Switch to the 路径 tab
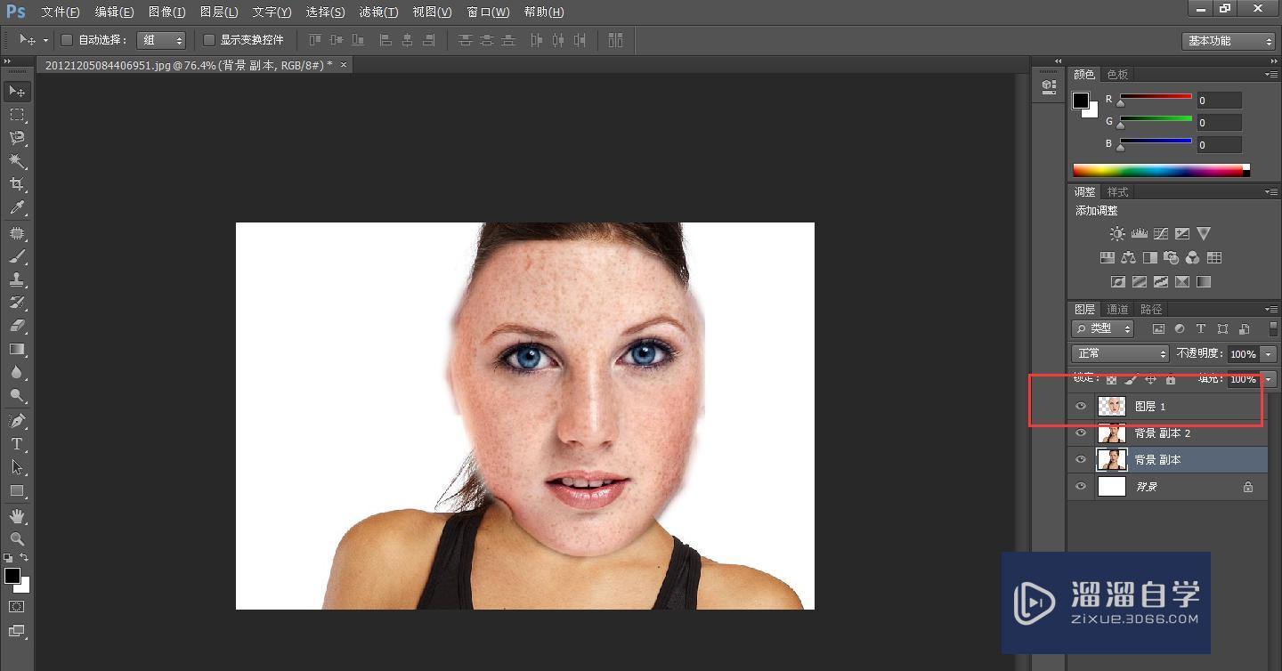Image resolution: width=1282 pixels, height=671 pixels. (1151, 309)
